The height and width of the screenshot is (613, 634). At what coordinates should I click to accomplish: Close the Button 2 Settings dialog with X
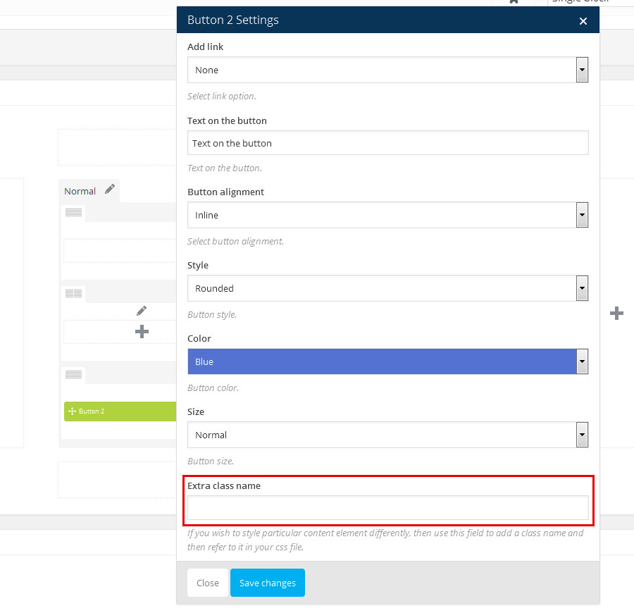pos(583,21)
